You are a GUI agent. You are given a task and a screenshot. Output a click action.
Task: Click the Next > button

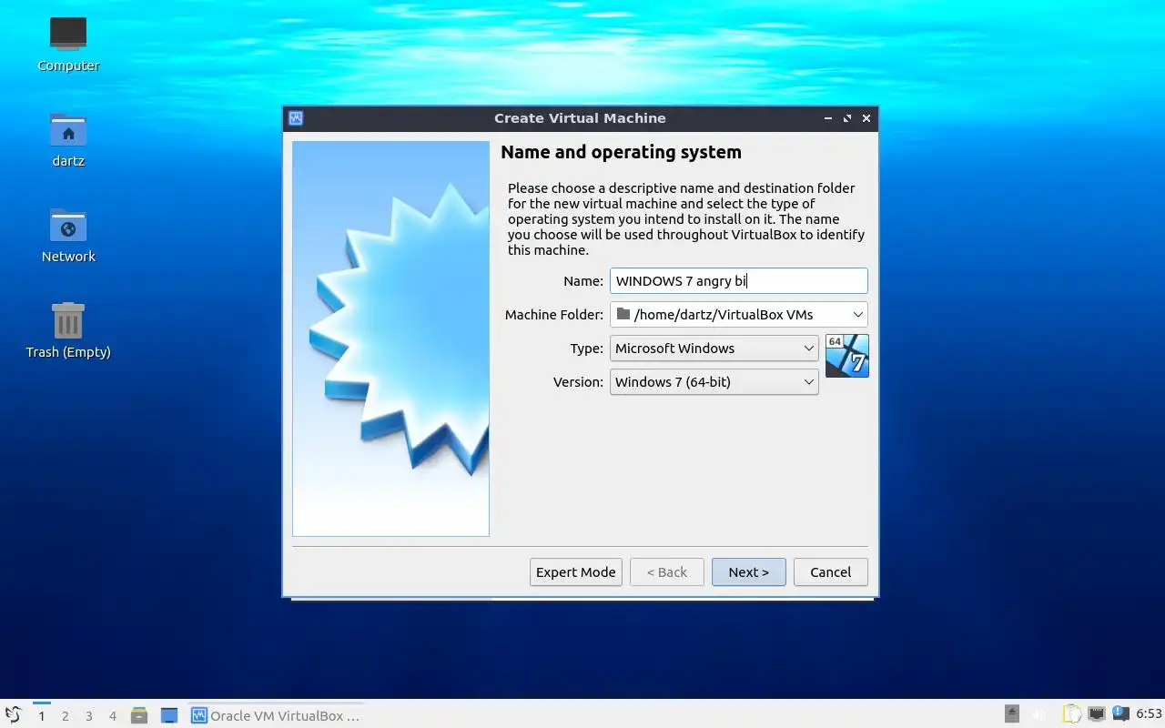[x=749, y=571]
